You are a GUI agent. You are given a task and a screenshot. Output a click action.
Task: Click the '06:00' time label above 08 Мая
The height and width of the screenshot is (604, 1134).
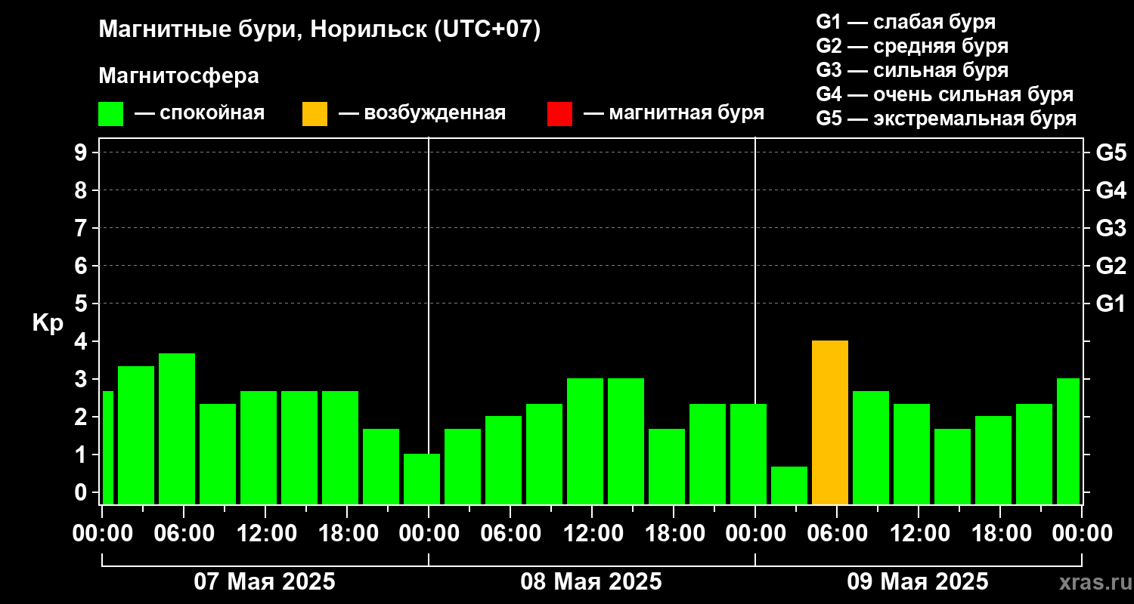510,533
